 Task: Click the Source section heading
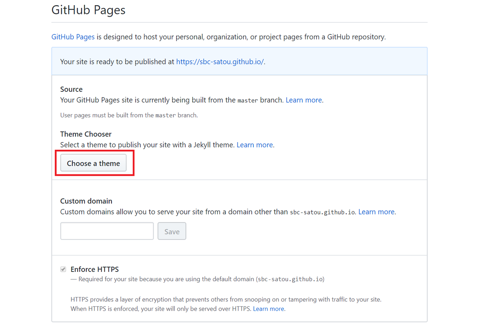tap(71, 89)
